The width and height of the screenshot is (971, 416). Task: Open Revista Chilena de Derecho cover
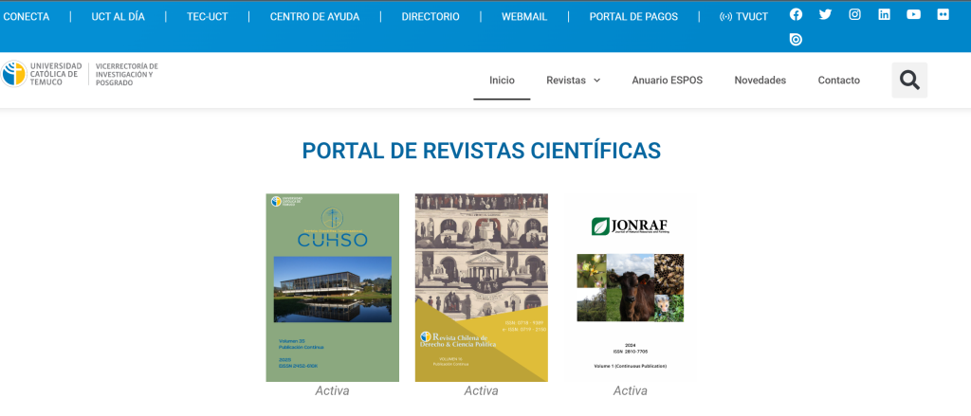click(x=481, y=287)
